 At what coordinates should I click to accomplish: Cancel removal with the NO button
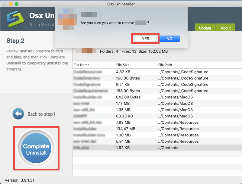[x=169, y=39]
